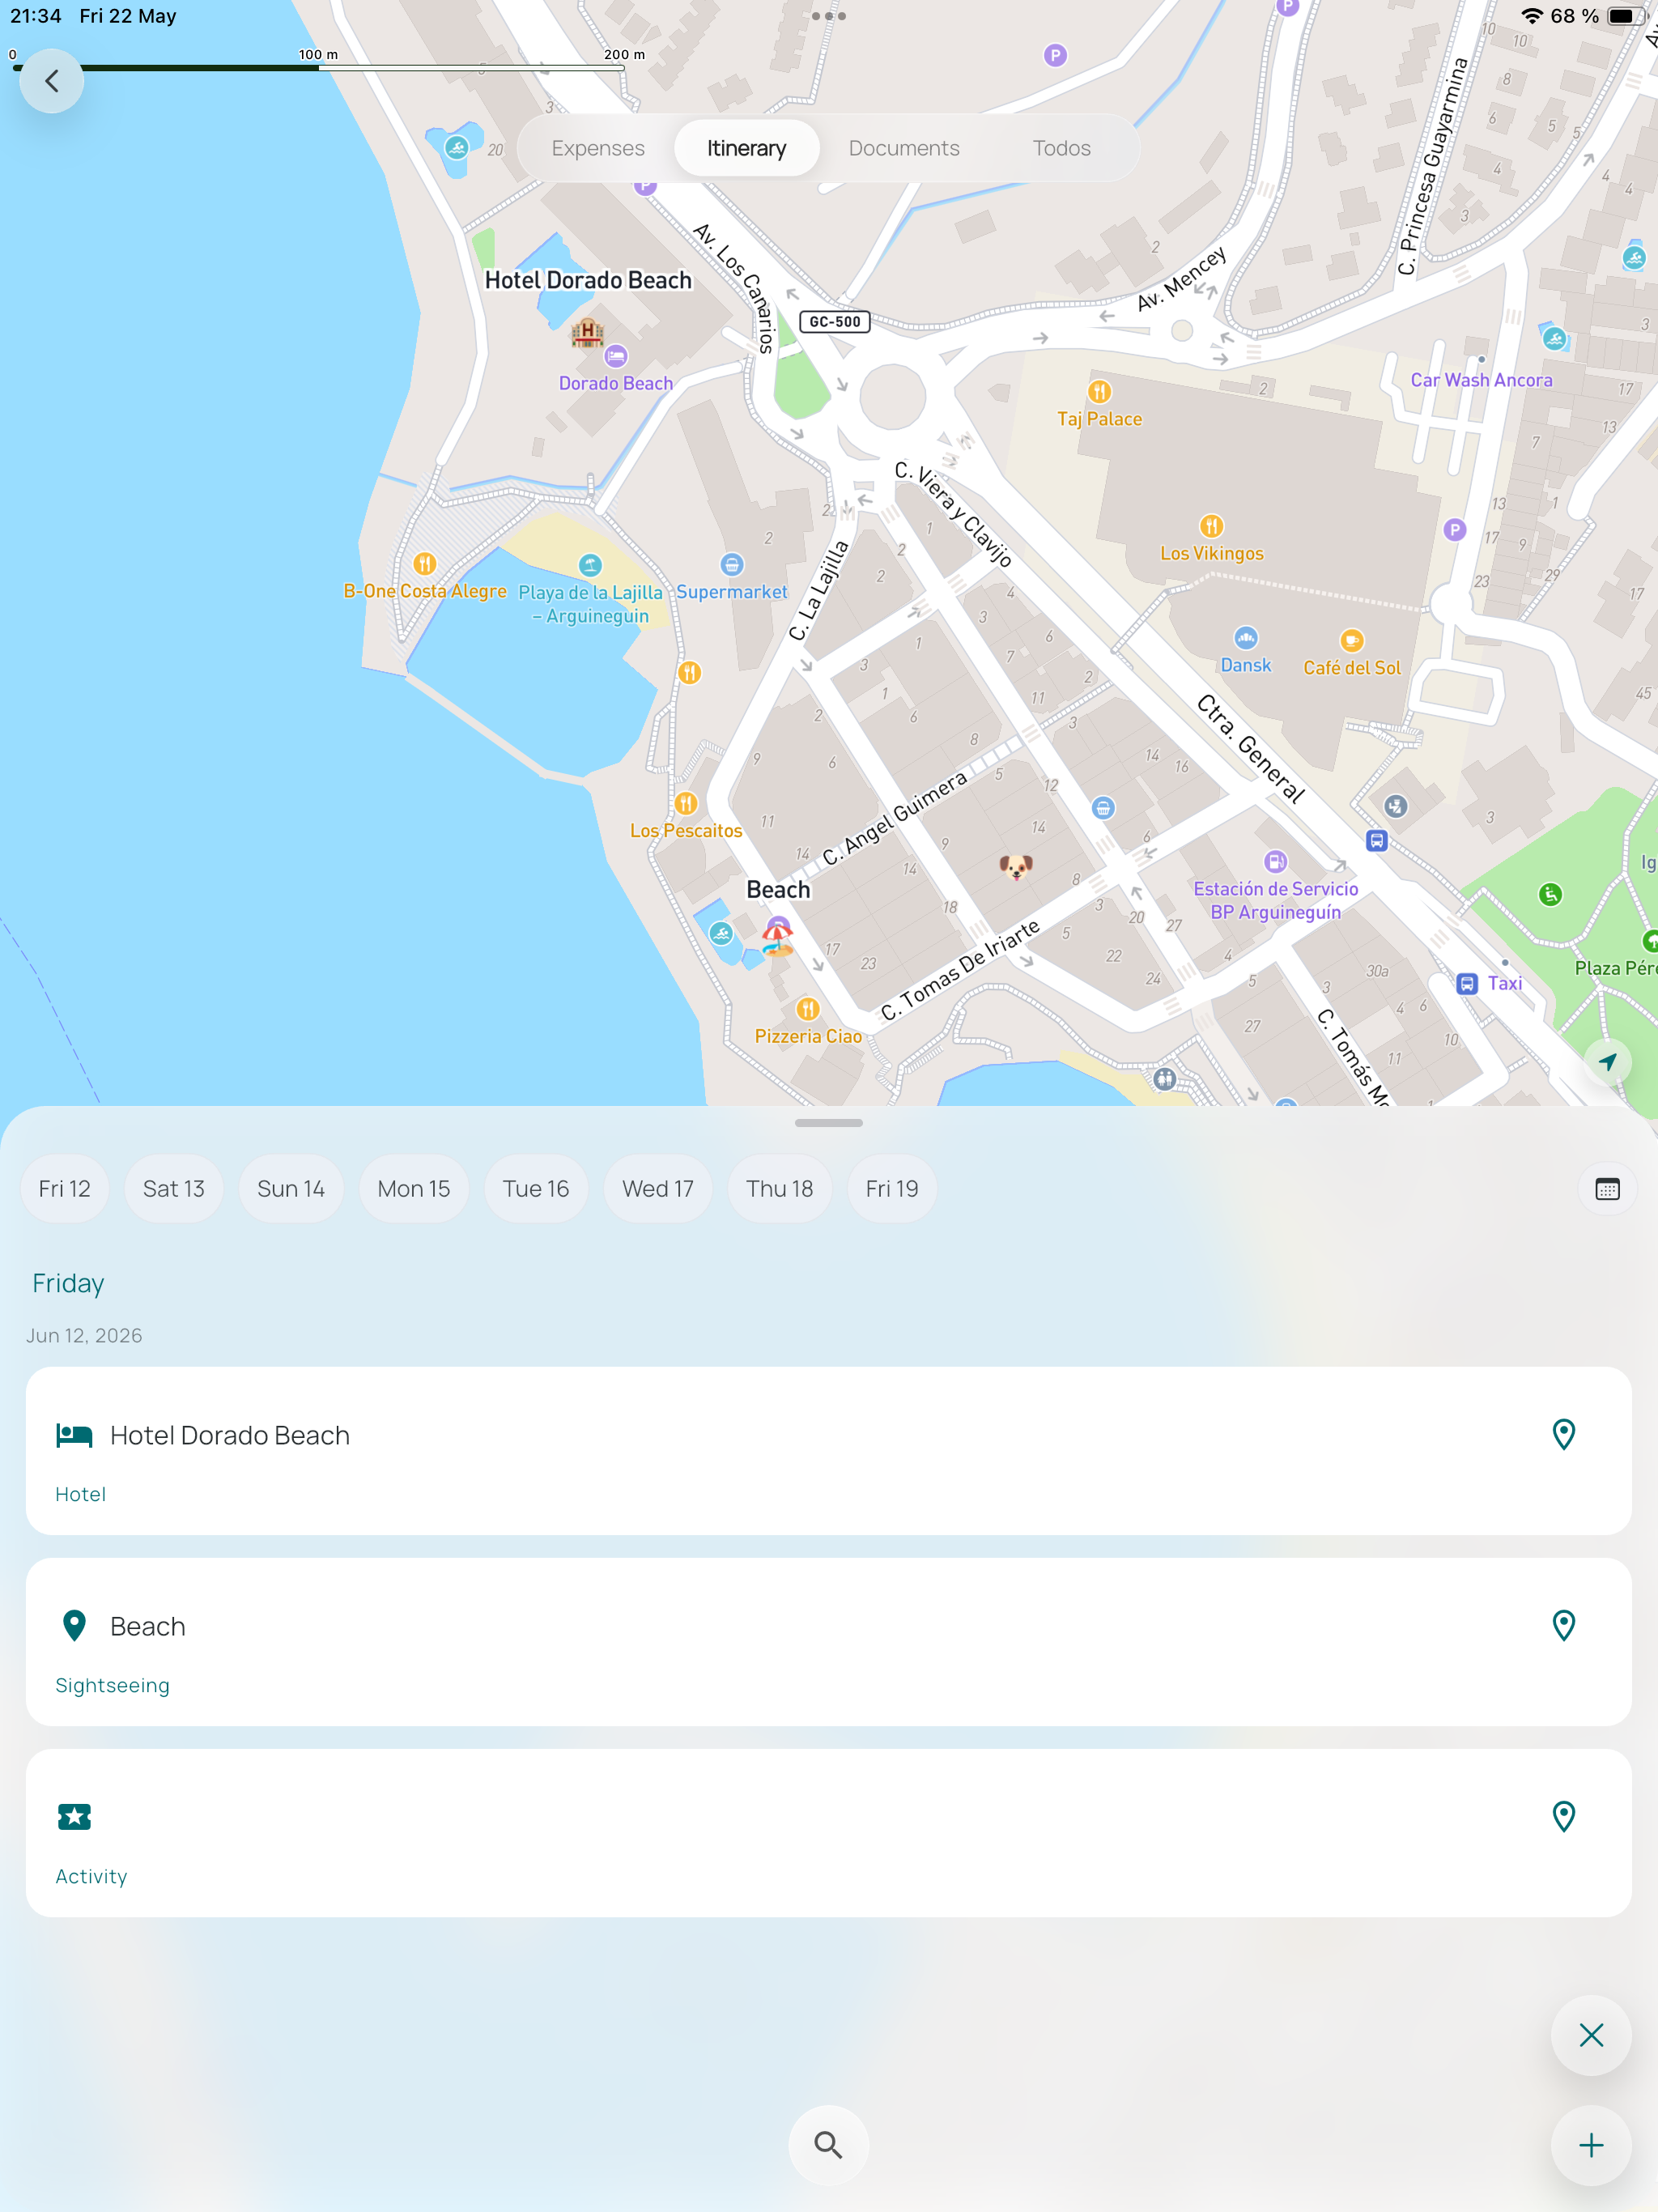
Task: Tap BP Arguineguín service station icon
Action: click(1275, 861)
